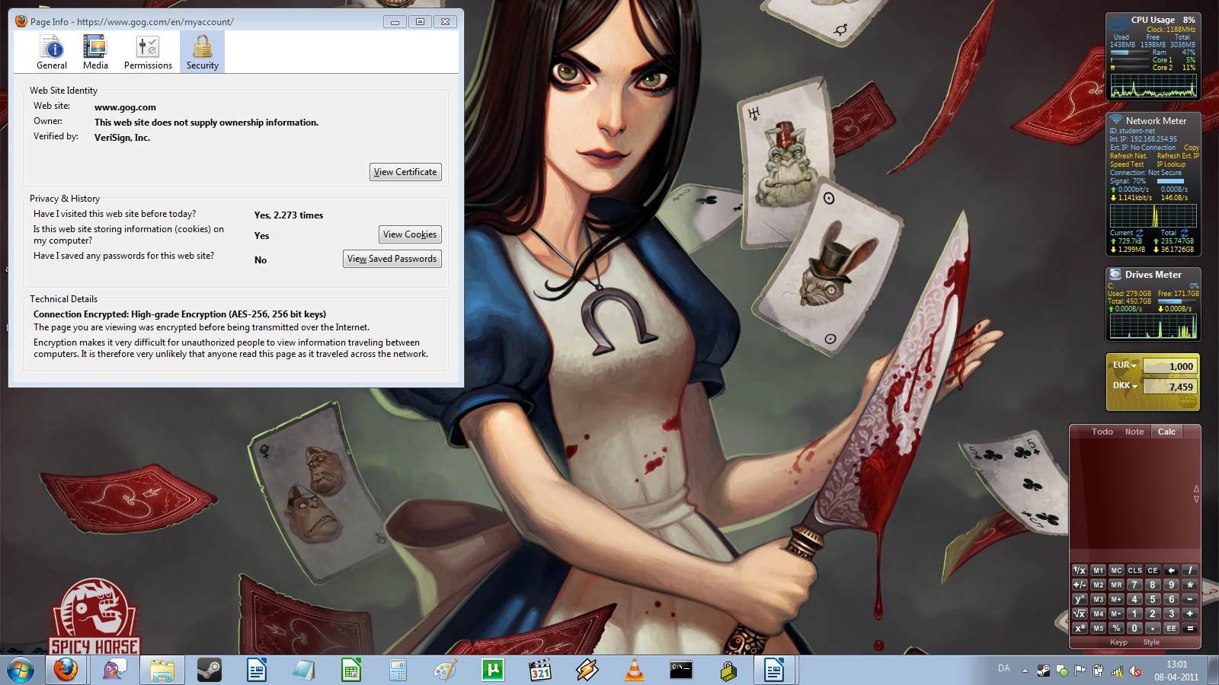Click the CLS key on calculator gadget
Image resolution: width=1219 pixels, height=685 pixels.
[1134, 570]
